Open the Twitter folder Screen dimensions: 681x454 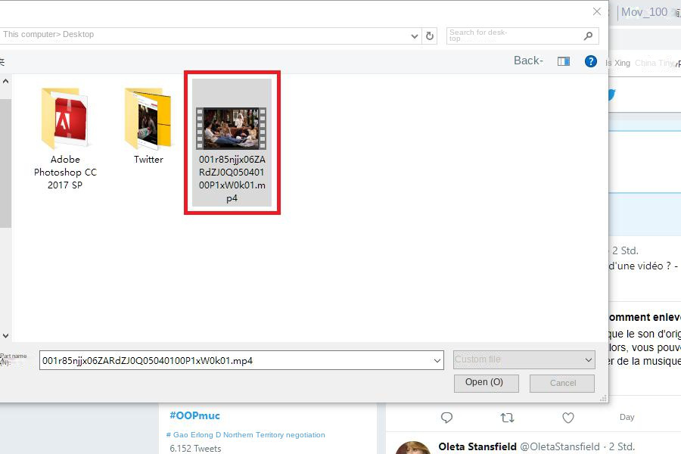pyautogui.click(x=148, y=126)
